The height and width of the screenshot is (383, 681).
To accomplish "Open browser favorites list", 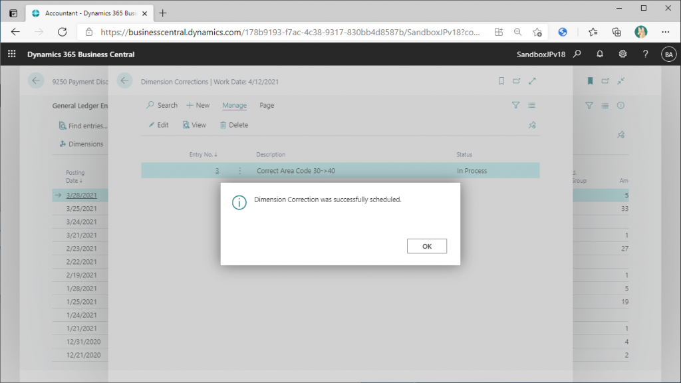I will [593, 32].
